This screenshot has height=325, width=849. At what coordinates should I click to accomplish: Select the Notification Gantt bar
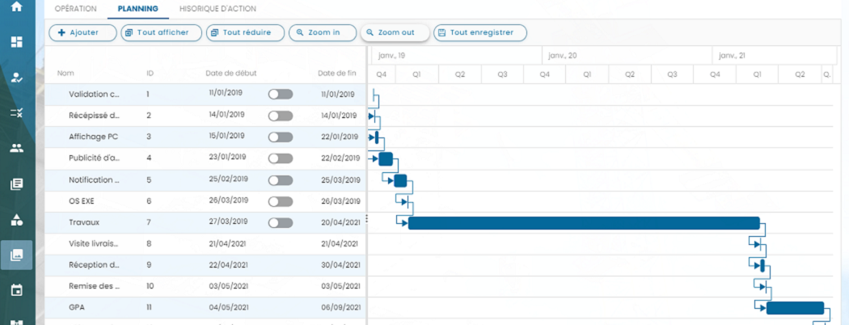[x=400, y=180]
